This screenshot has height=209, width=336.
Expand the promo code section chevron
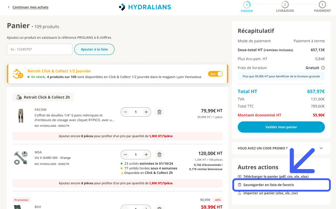click(x=321, y=148)
